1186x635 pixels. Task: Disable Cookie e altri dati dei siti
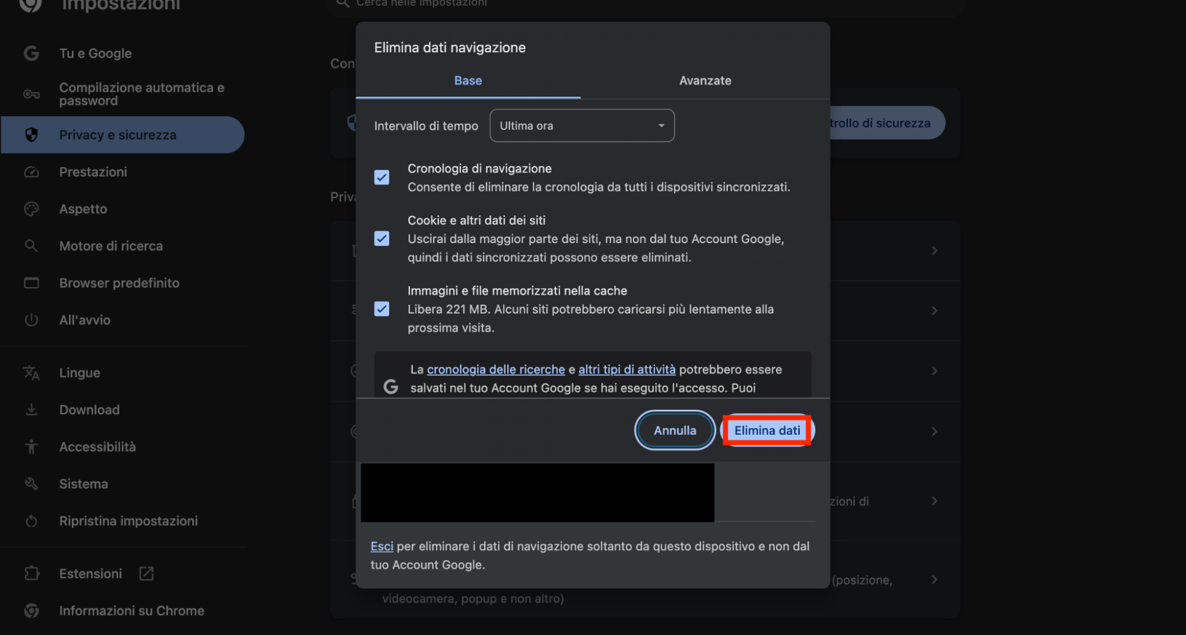click(x=381, y=238)
